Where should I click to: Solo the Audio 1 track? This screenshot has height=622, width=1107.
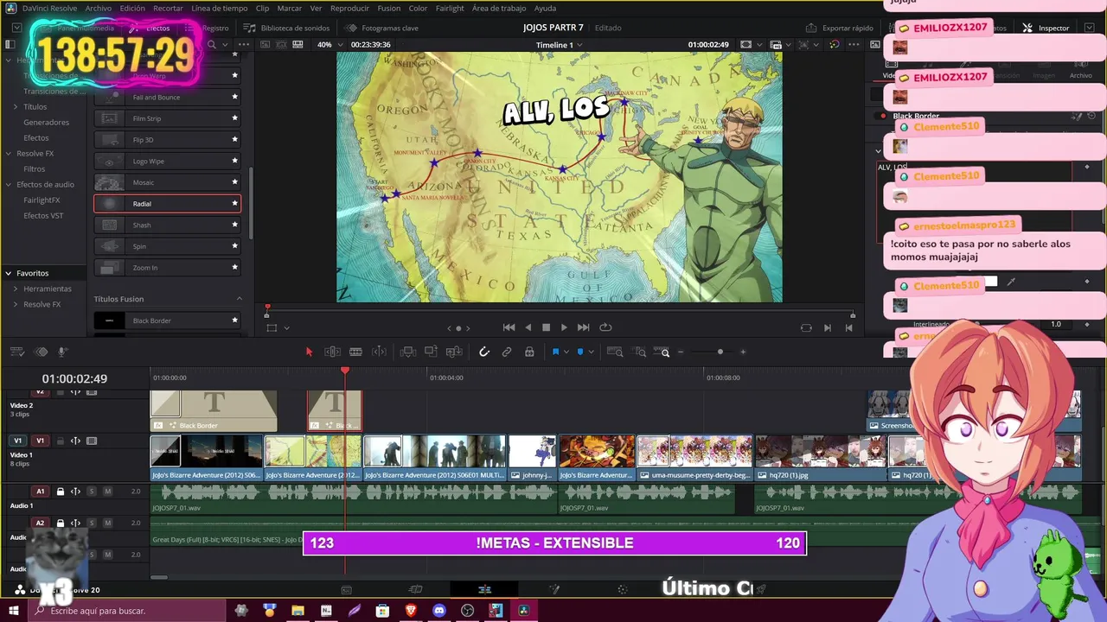[92, 491]
